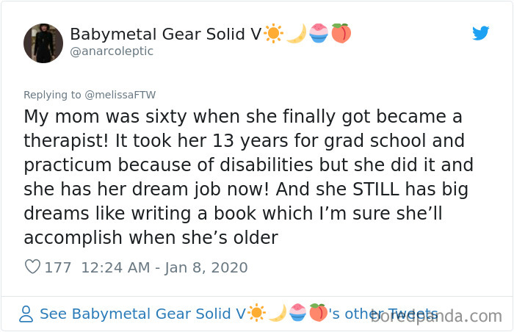Image resolution: width=514 pixels, height=332 pixels.
Task: Open the author's profile picture
Action: point(43,43)
